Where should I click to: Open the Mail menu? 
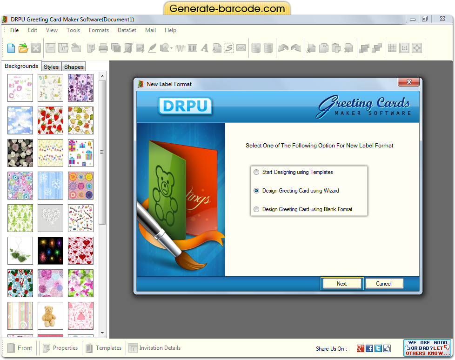pos(150,30)
